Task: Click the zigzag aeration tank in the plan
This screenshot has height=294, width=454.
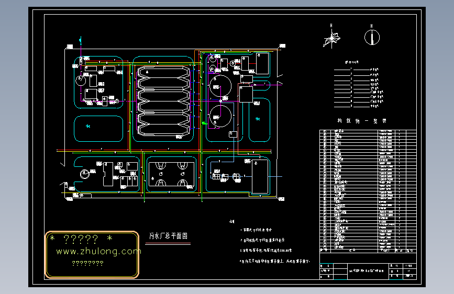Action: [x=163, y=101]
